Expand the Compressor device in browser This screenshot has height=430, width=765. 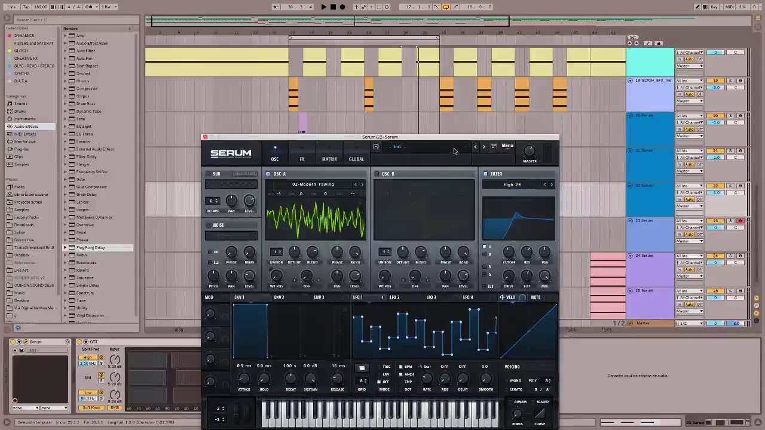[66, 88]
